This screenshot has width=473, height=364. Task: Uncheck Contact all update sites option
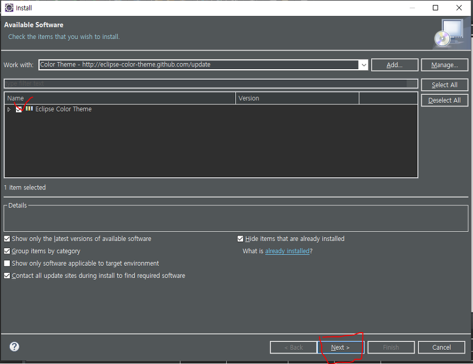(7, 276)
